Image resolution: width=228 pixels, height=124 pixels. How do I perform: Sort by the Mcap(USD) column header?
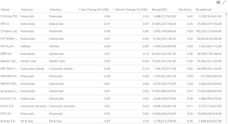(x=159, y=10)
